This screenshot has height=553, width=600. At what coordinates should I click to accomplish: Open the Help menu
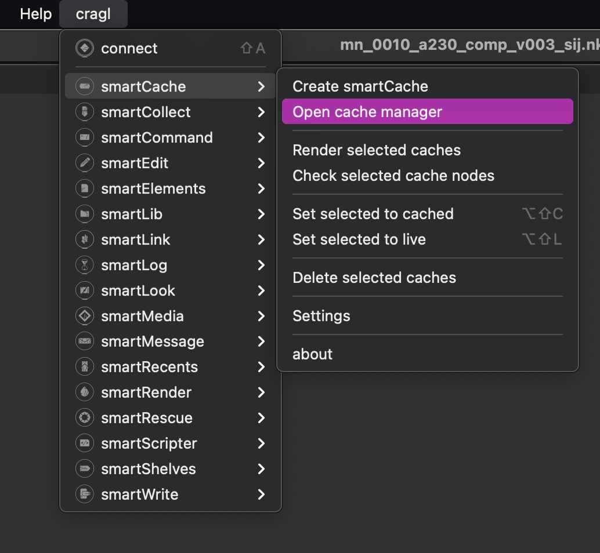35,14
